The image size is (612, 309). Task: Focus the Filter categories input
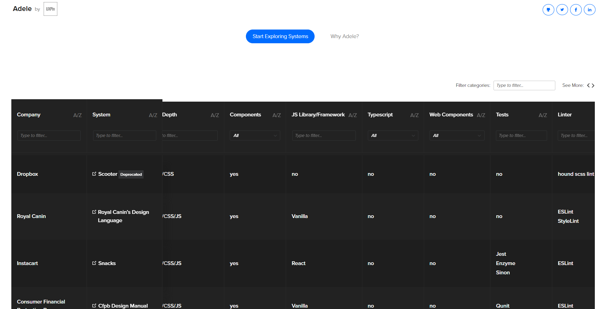coord(524,85)
